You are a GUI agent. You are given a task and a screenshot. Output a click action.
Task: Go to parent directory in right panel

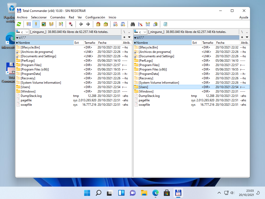[247, 32]
